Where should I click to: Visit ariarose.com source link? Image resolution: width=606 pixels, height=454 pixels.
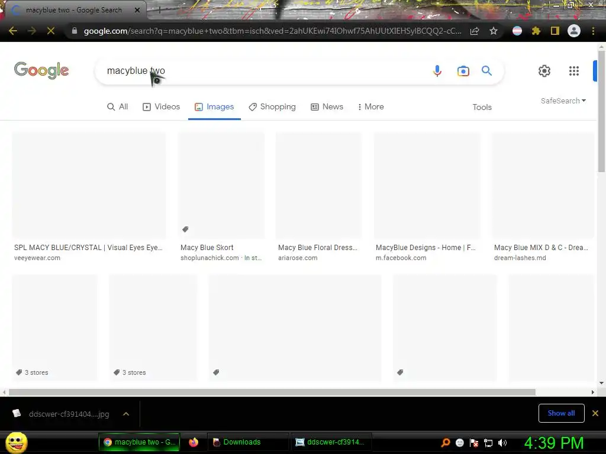coord(298,258)
